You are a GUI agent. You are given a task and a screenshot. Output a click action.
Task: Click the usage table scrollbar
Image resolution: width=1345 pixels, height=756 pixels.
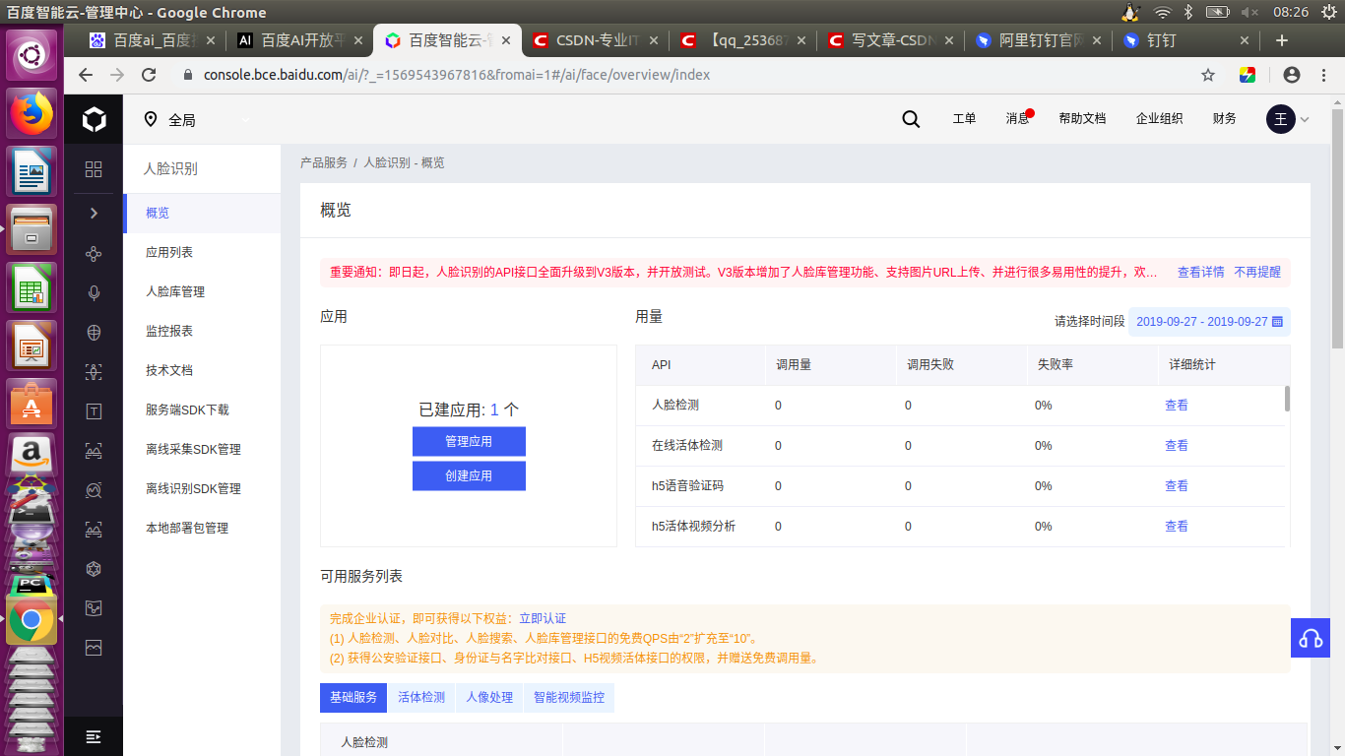pos(1287,399)
